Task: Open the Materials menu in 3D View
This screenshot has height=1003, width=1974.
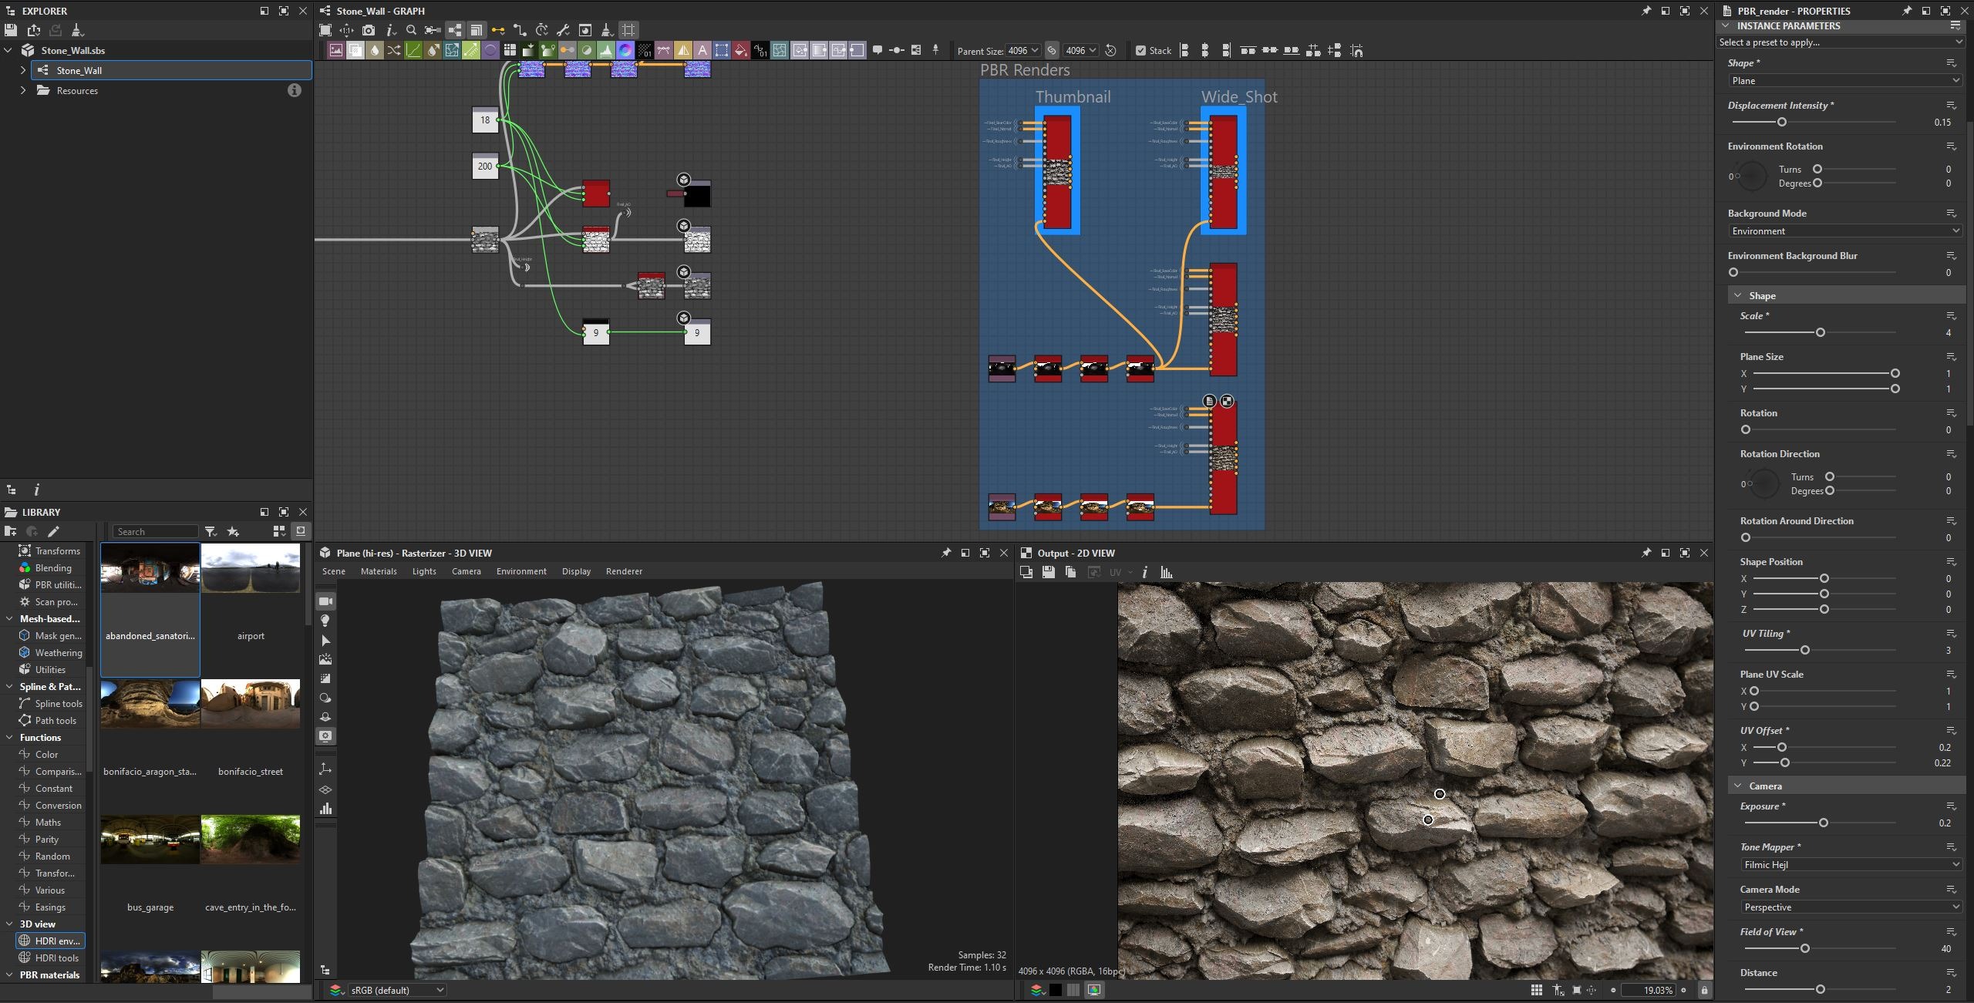Action: tap(379, 571)
